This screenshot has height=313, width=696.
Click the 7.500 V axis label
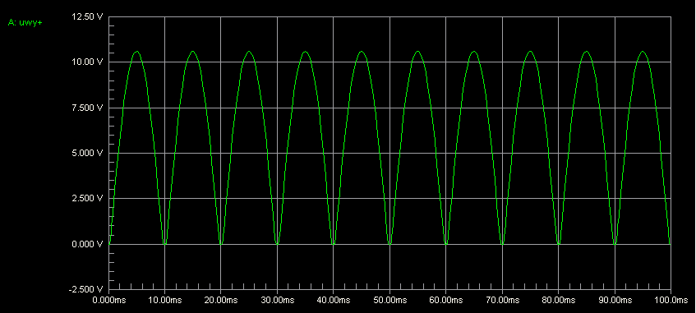coord(86,108)
